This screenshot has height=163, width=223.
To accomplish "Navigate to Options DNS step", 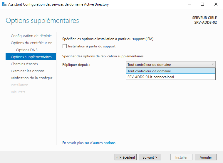I will [x=27, y=50].
